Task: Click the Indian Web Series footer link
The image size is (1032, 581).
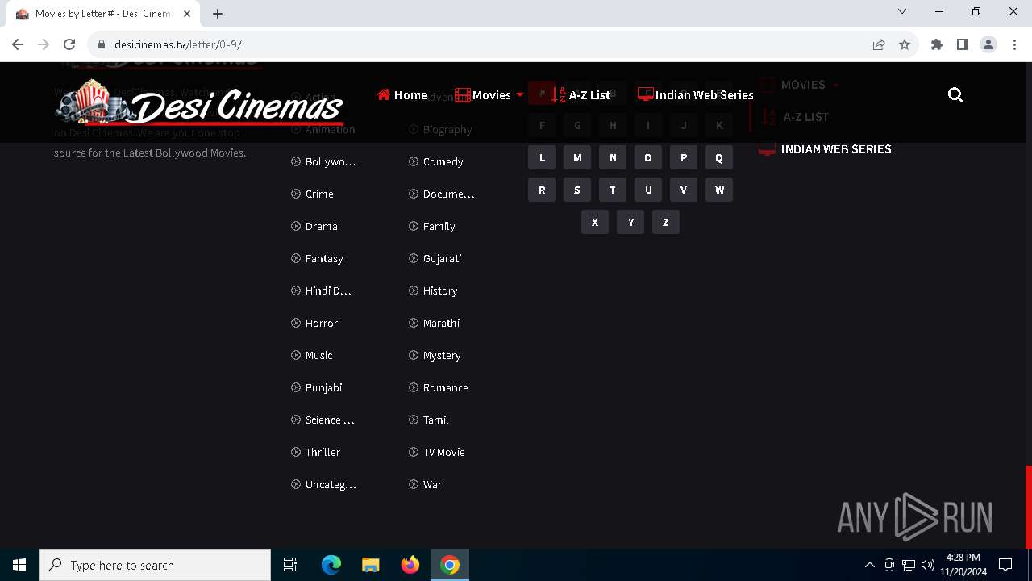Action: point(826,149)
